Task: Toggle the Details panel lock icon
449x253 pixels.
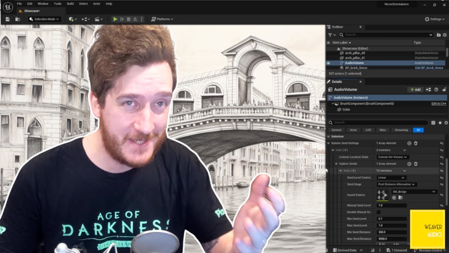Action: 444,90
